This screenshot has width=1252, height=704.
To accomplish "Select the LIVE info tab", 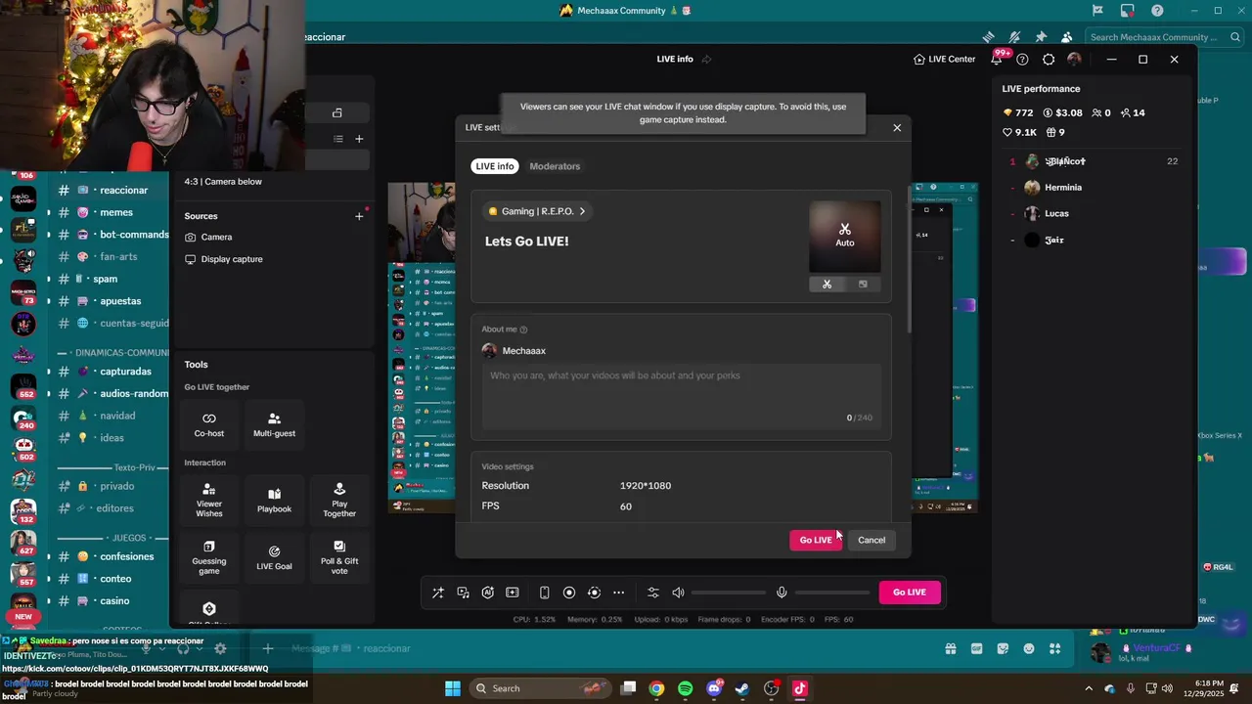I will pyautogui.click(x=495, y=166).
